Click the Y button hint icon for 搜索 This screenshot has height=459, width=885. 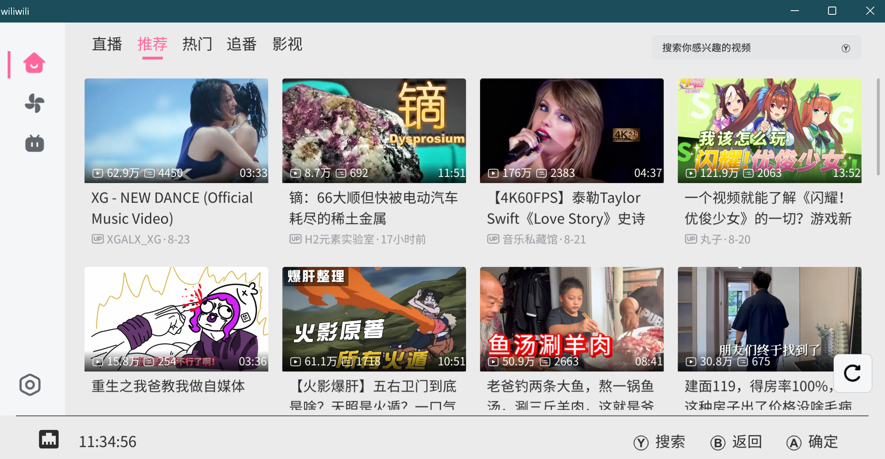[x=641, y=443]
